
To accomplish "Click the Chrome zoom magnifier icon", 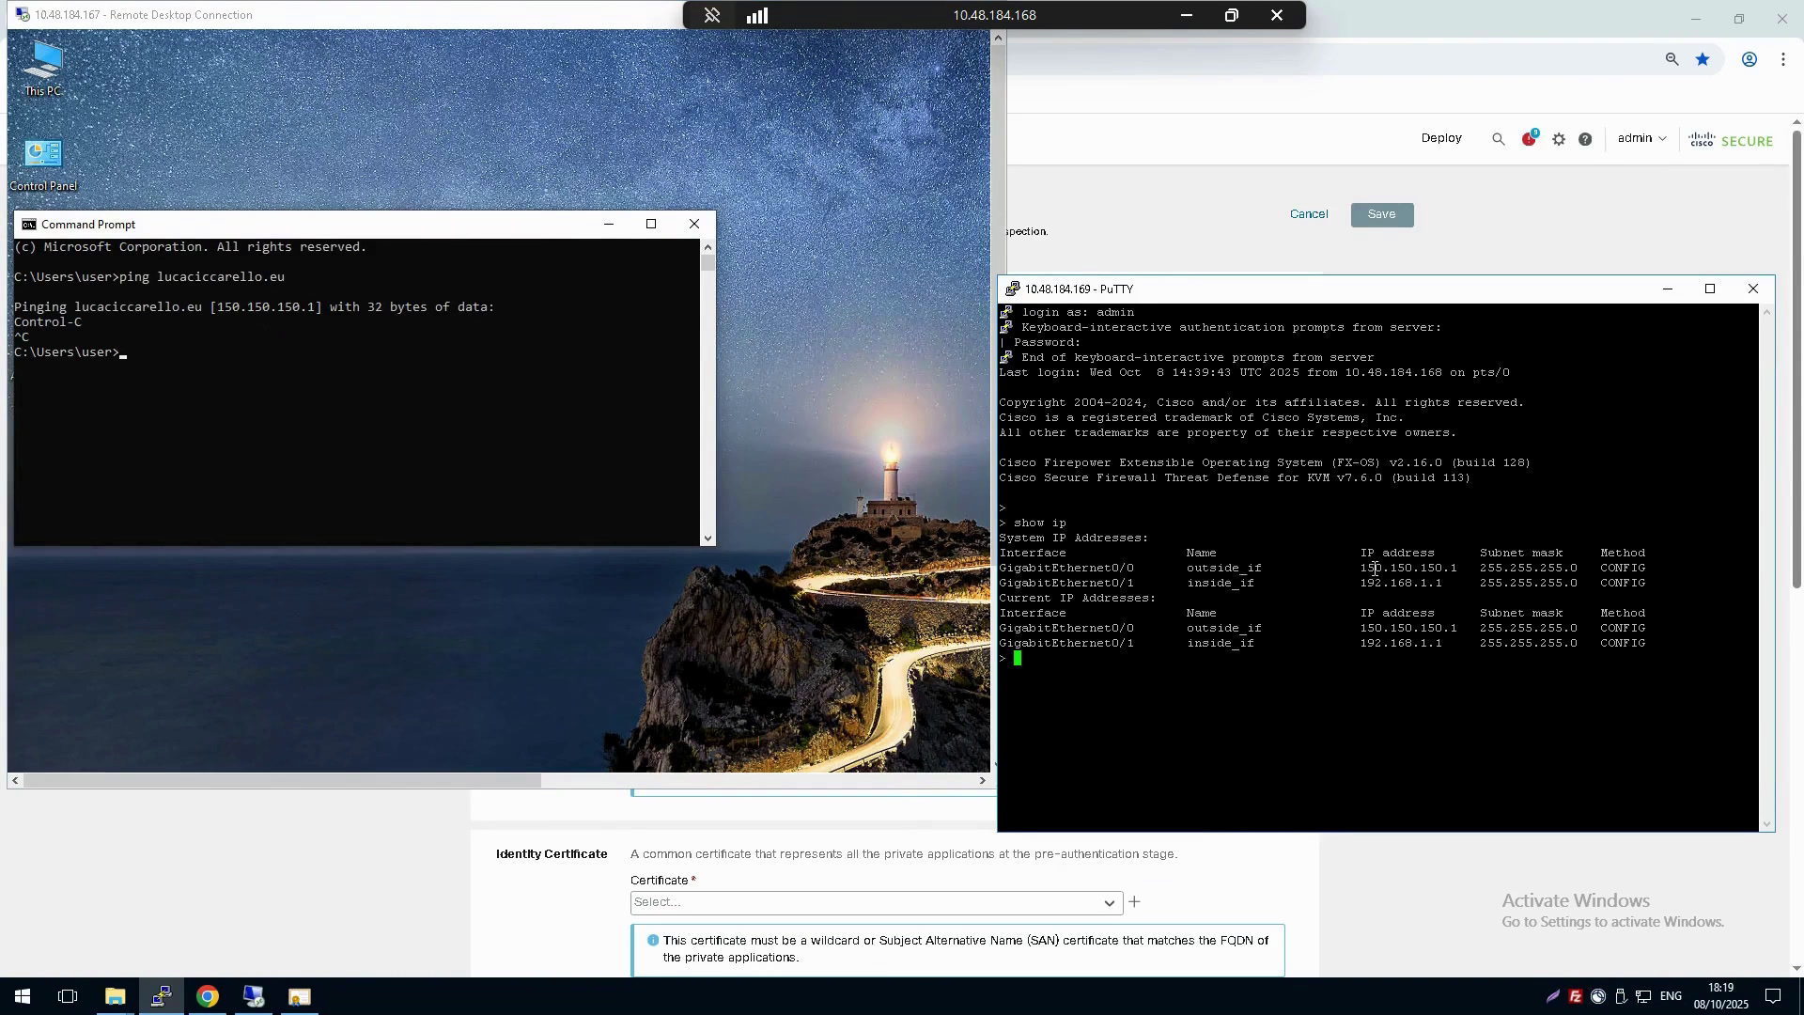I will [1672, 59].
